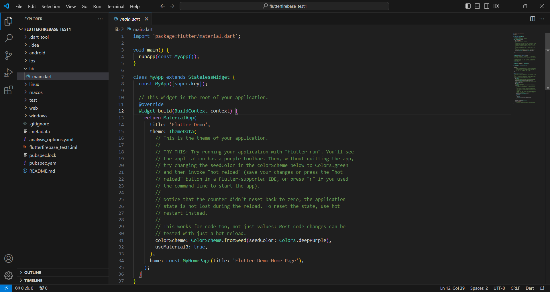Open the Explorer view in activity bar
Image resolution: width=550 pixels, height=292 pixels.
(x=9, y=21)
